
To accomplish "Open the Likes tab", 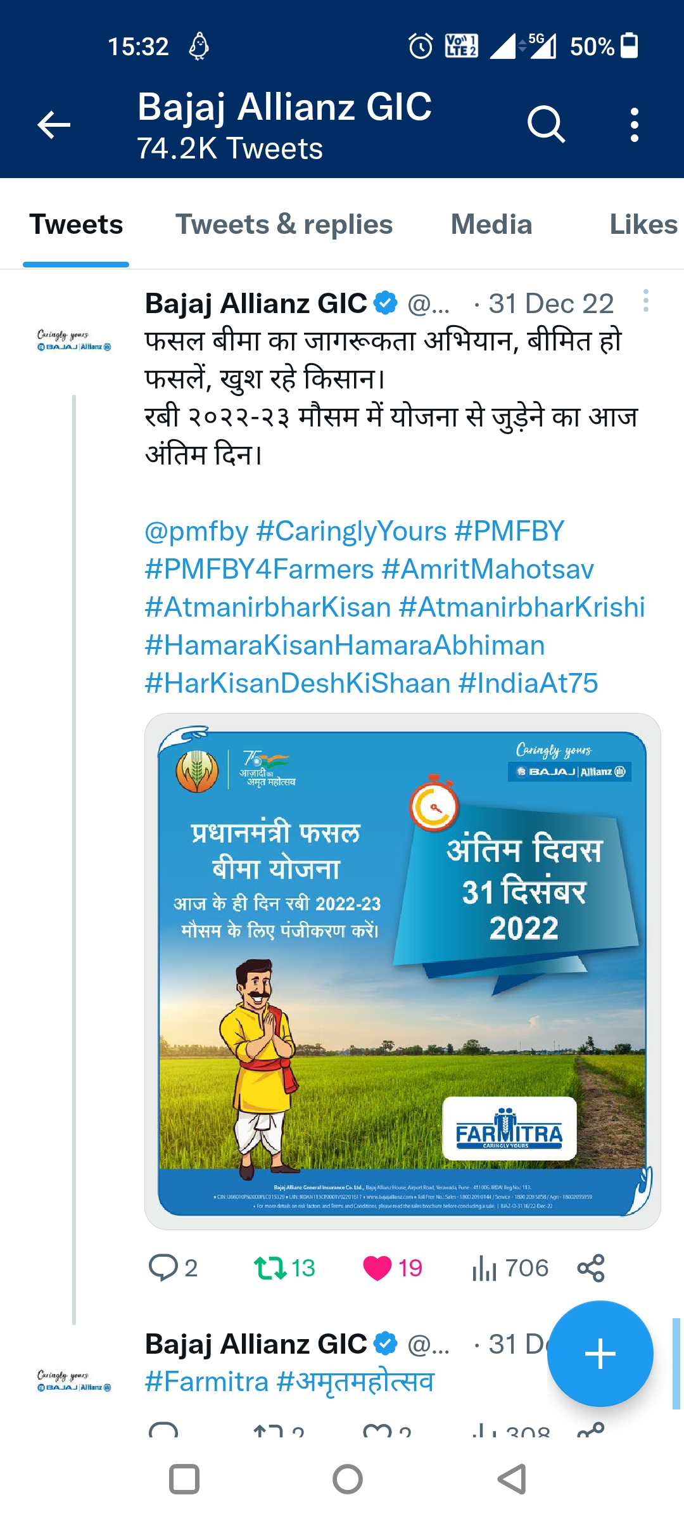I will (x=642, y=224).
